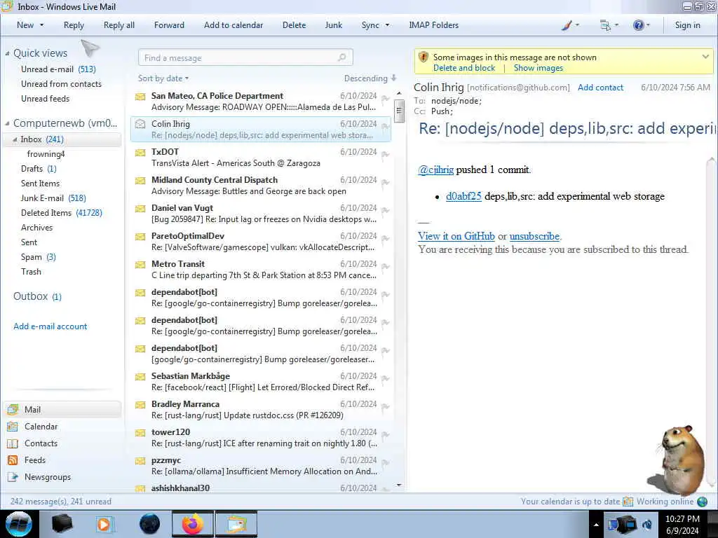Click the opened envelope icon of the Colin Ihrig message

(x=140, y=124)
